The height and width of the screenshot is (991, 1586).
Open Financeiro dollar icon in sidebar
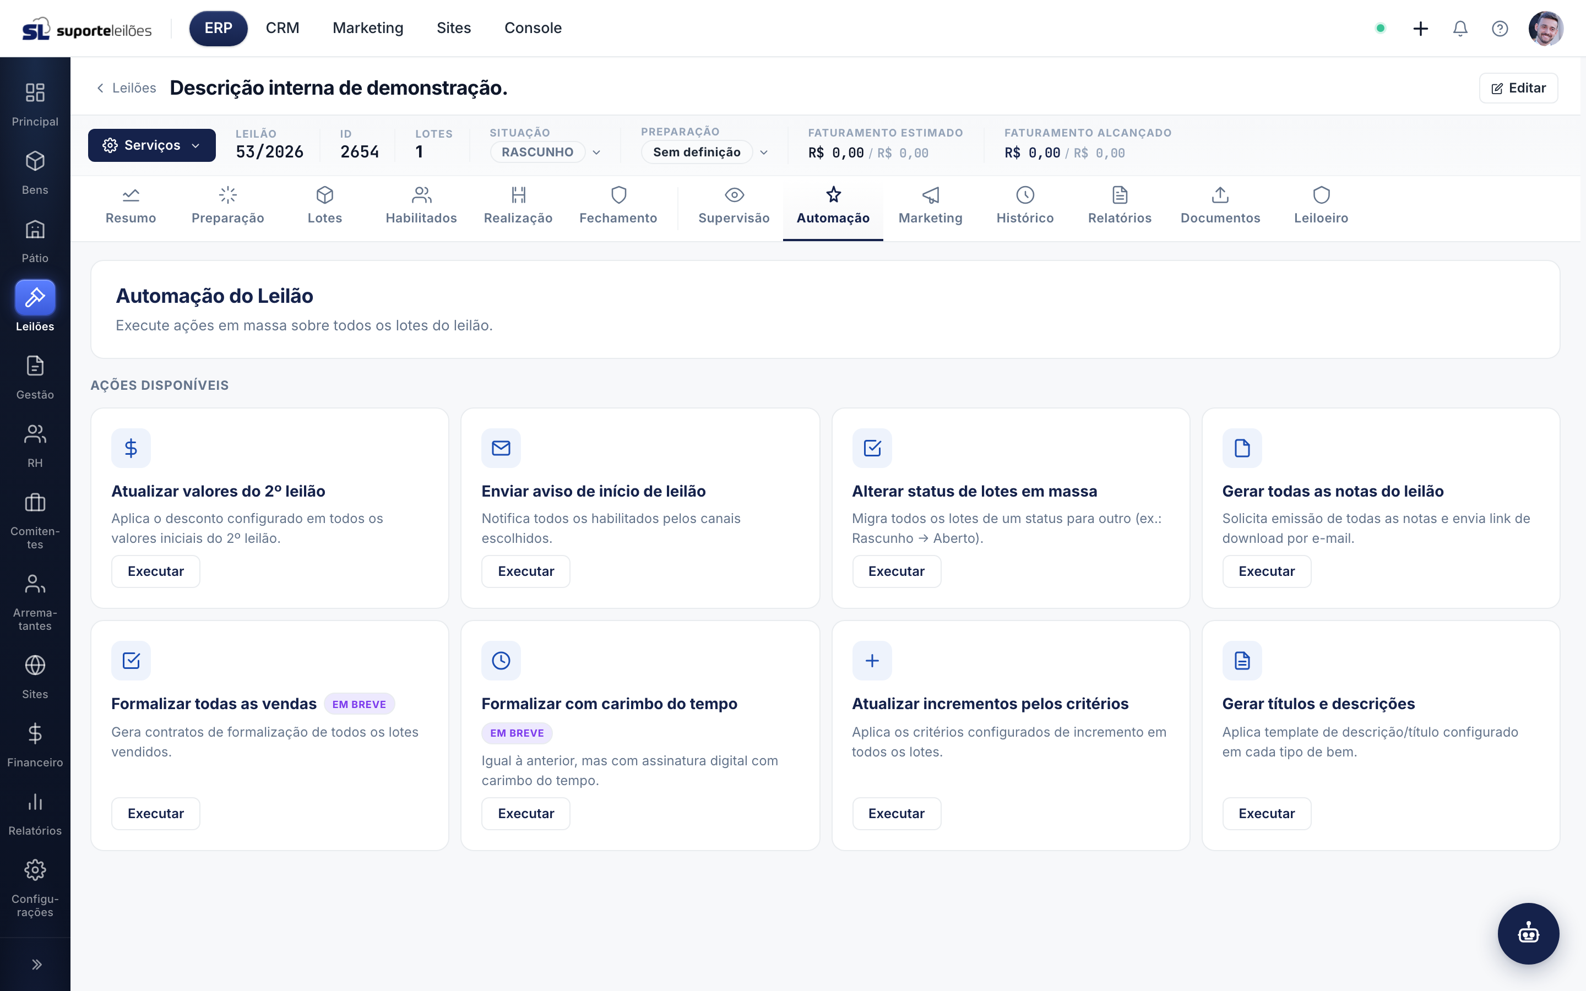35,733
